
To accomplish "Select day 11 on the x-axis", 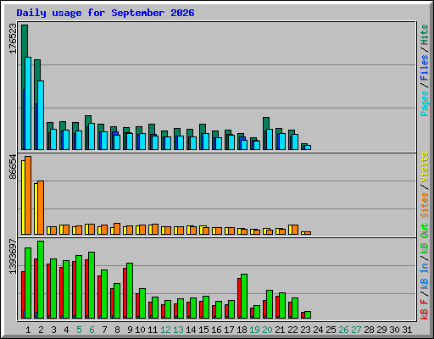I will [x=153, y=330].
